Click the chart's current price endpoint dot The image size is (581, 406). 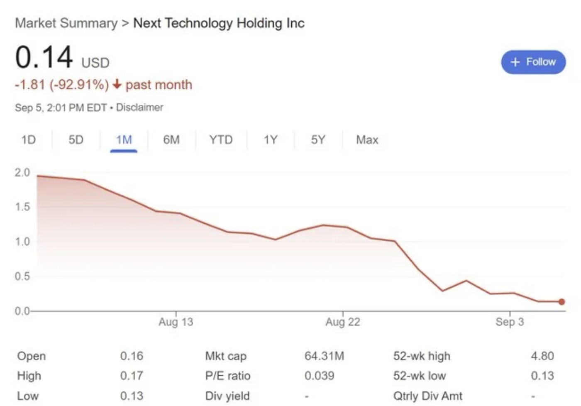click(561, 302)
